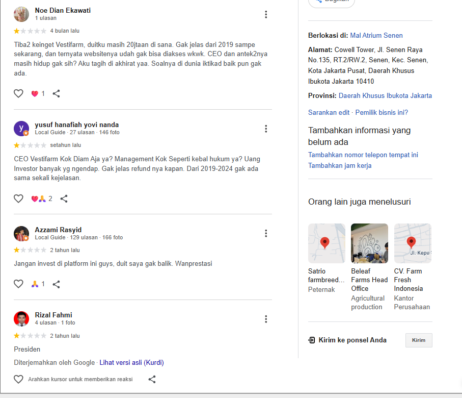Like Noe Dian Ekawati's review with heart
This screenshot has width=462, height=398.
click(x=18, y=93)
